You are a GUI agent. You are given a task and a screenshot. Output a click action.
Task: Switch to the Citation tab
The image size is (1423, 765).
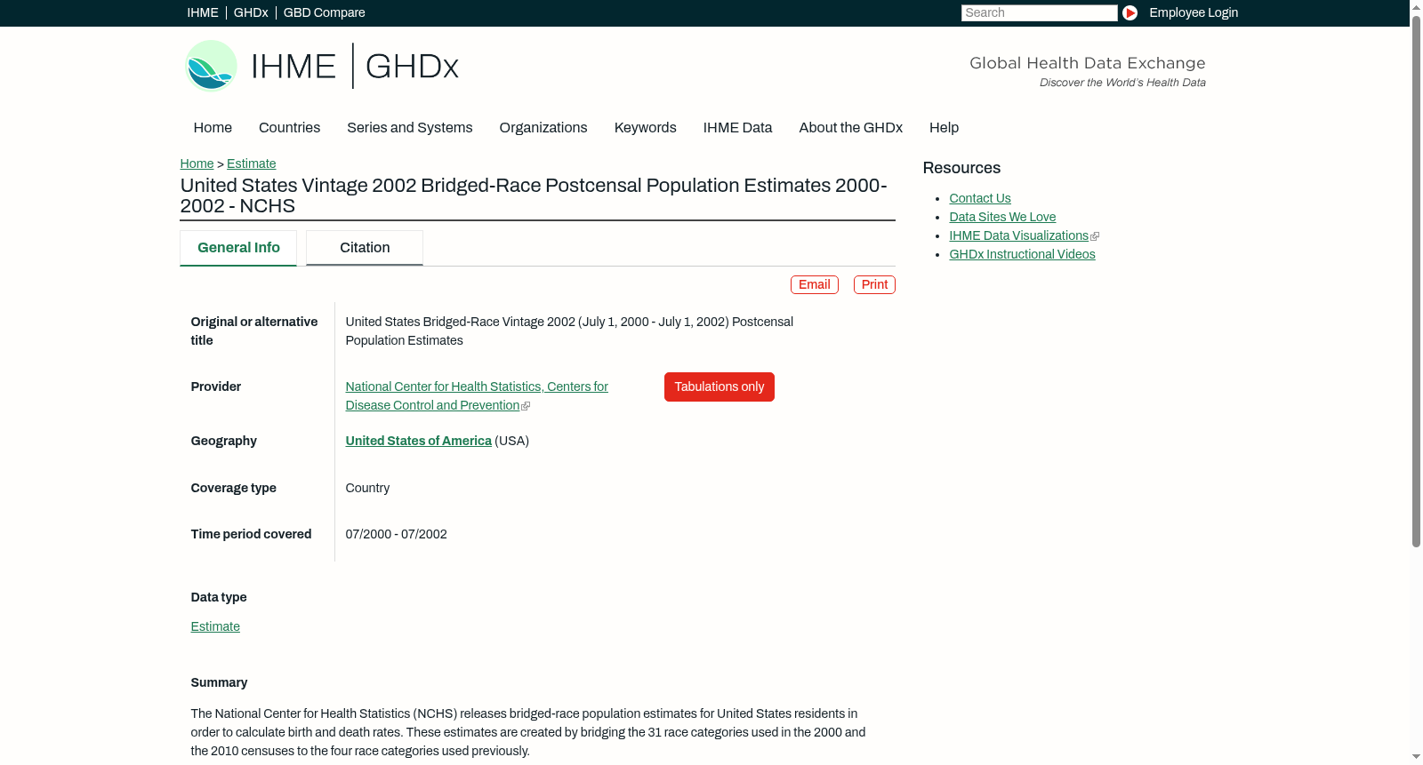tap(365, 248)
